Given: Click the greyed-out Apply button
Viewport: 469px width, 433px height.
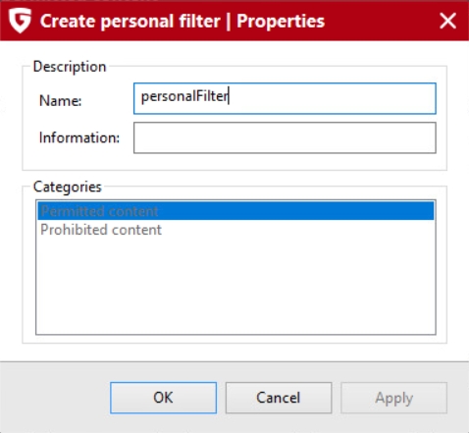Looking at the screenshot, I should click(393, 398).
